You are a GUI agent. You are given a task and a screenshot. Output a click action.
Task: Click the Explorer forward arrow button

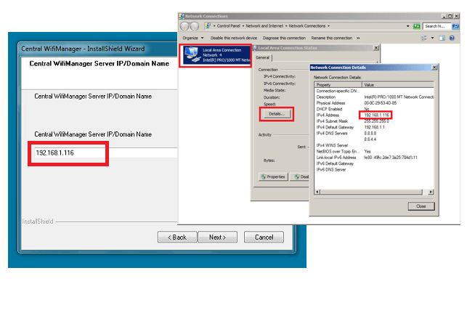tap(194, 26)
